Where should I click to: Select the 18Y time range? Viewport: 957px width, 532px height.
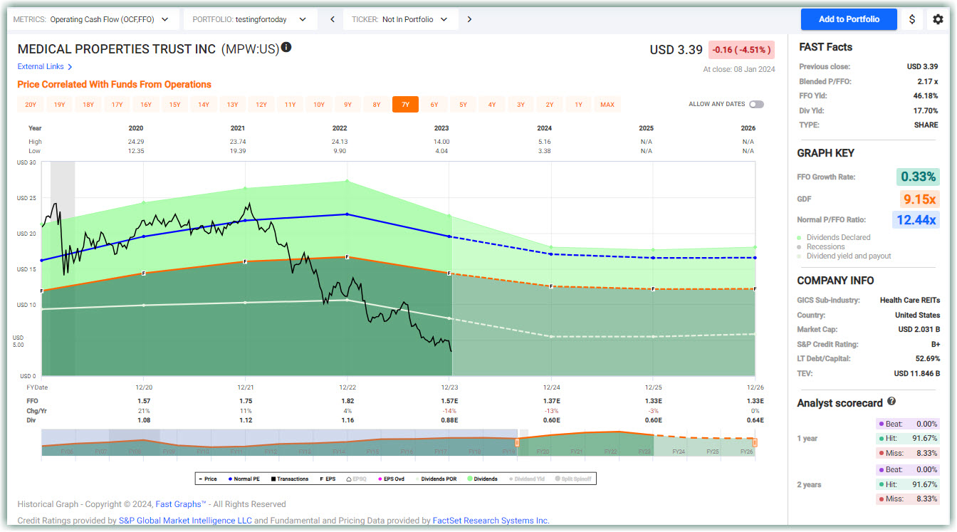[88, 105]
